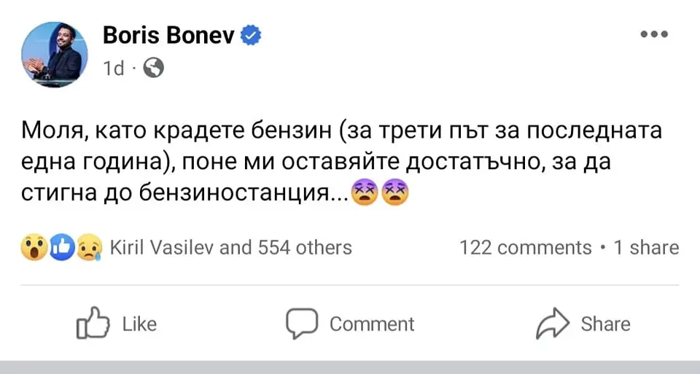Open Boris Bonev's profile picture
Screen dimensions: 700x374
55,55
